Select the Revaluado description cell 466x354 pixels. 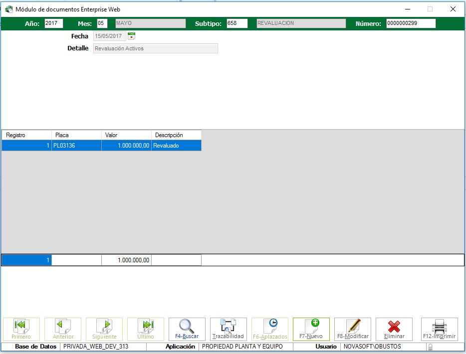[x=177, y=146]
